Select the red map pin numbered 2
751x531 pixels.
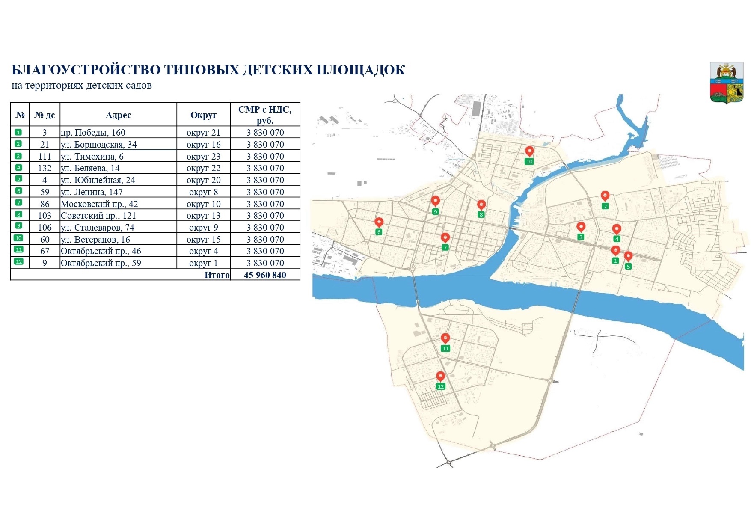tap(605, 196)
